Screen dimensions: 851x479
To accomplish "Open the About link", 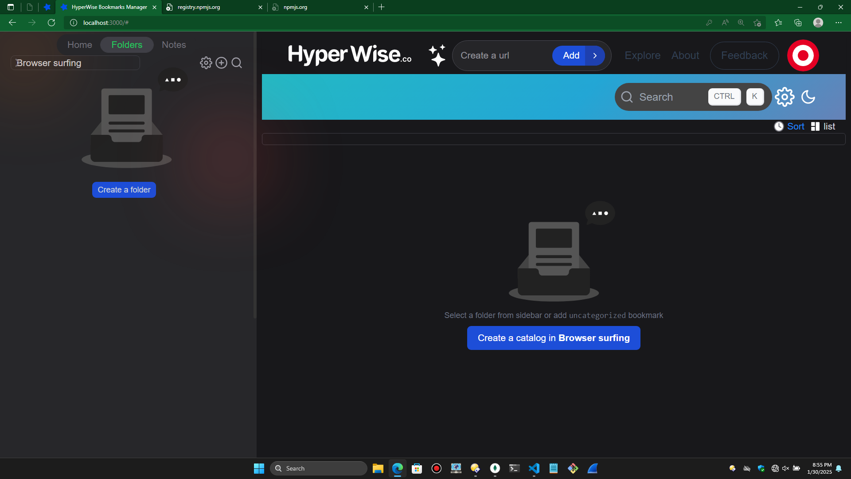I will click(x=685, y=55).
